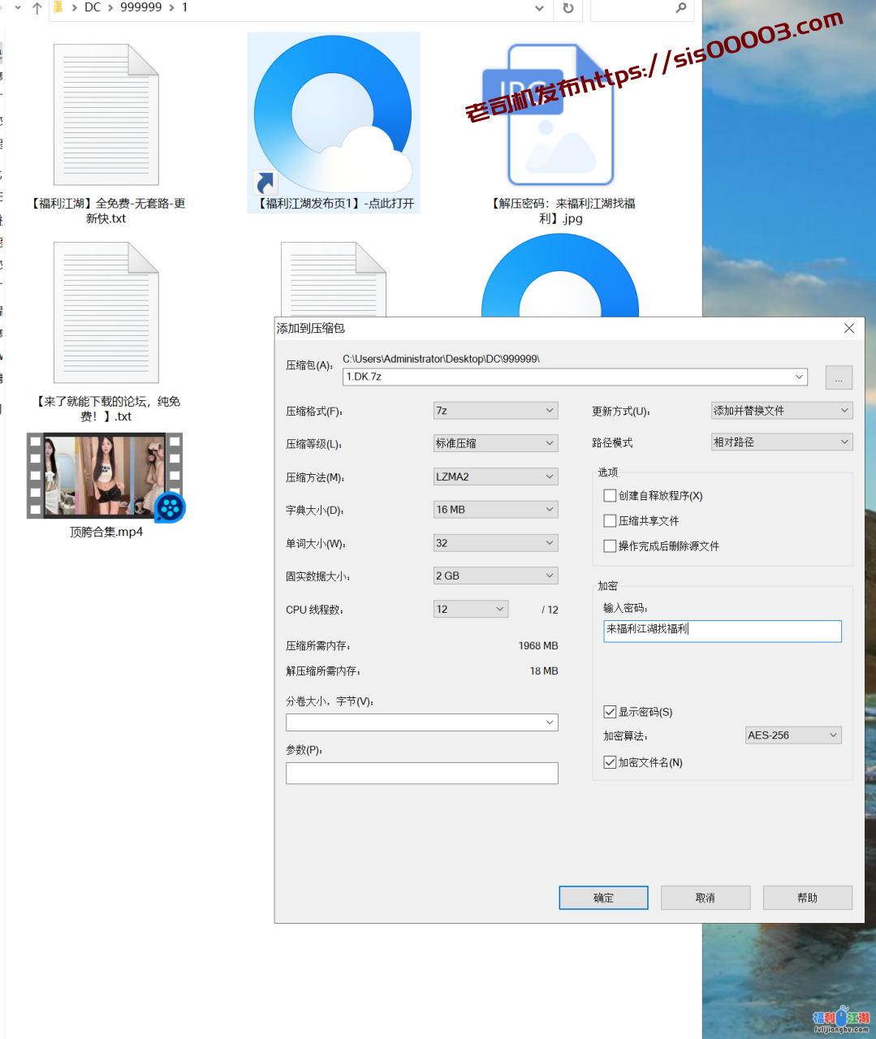Click the search magnifier icon

(x=680, y=8)
